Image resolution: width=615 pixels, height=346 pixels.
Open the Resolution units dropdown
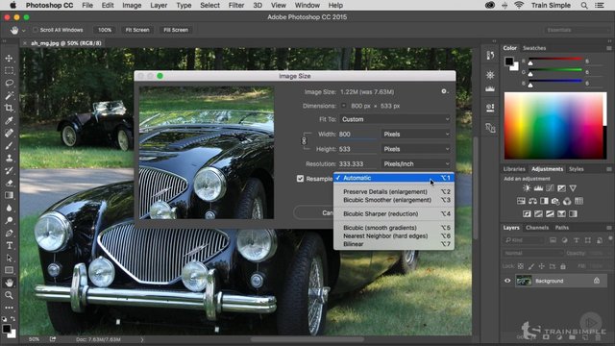[x=416, y=164]
